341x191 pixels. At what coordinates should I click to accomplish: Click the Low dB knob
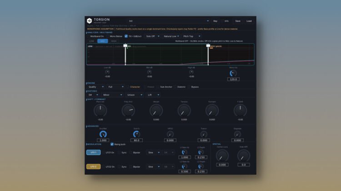pyautogui.click(x=107, y=72)
